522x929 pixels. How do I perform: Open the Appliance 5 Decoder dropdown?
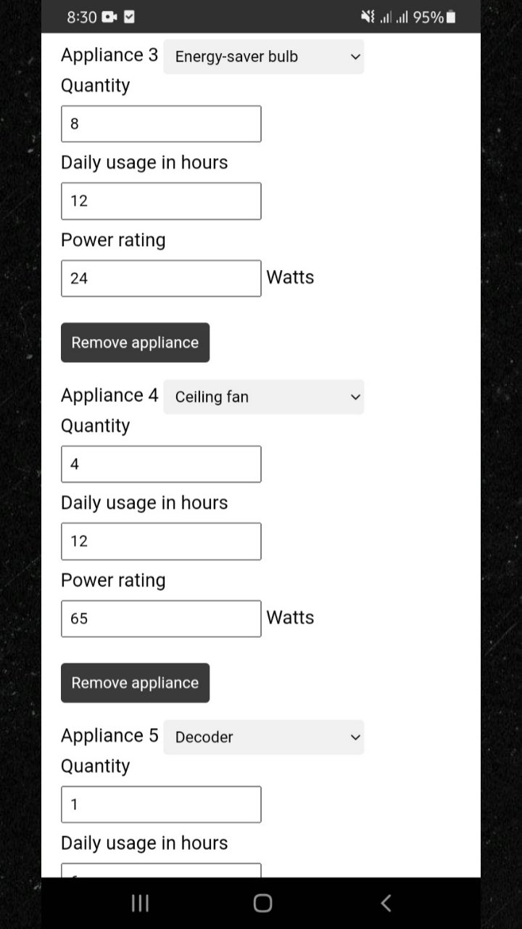pyautogui.click(x=264, y=737)
